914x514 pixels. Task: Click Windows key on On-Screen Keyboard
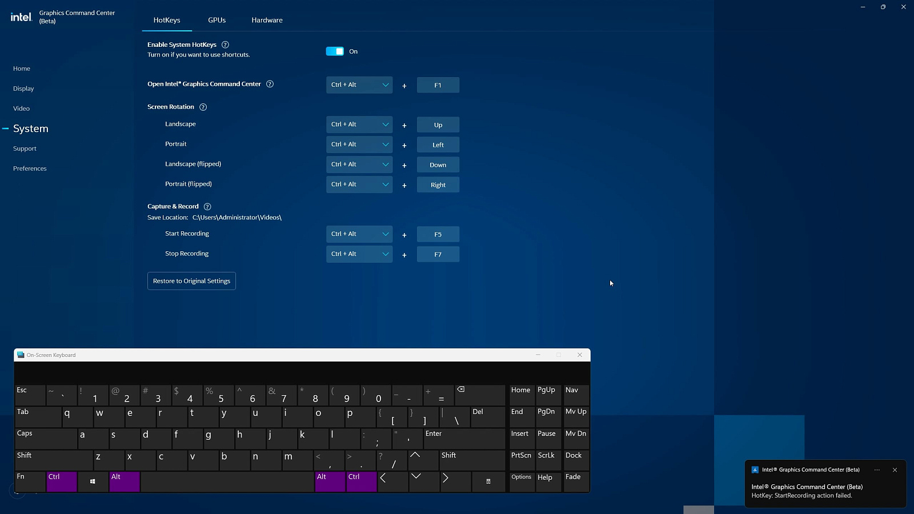pos(93,481)
